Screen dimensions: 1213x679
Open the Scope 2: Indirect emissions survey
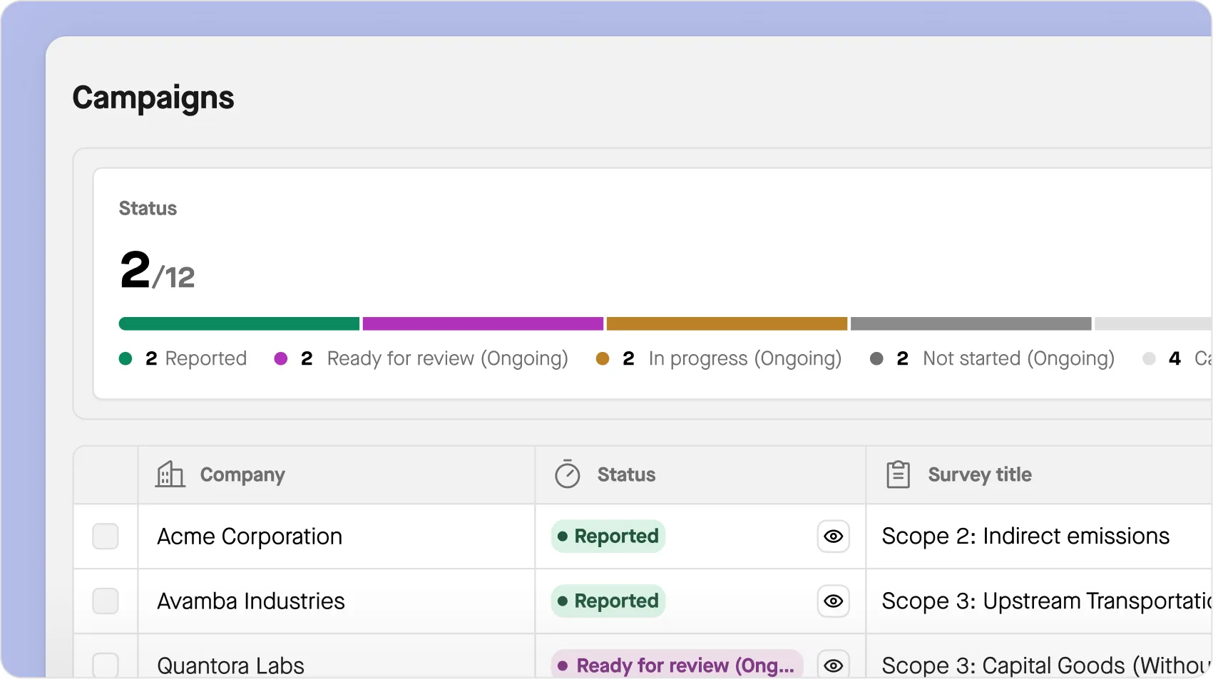(x=1025, y=537)
